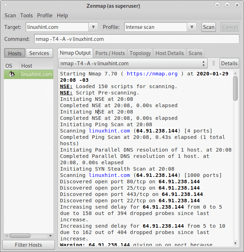
Task: Click the Filter Hosts button
Action: (28, 245)
